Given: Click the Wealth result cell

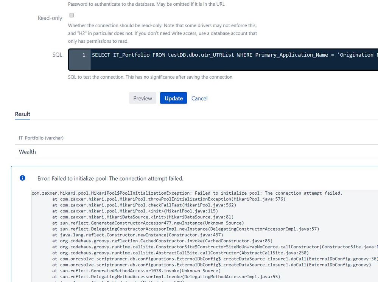Looking at the screenshot, I should pyautogui.click(x=27, y=152).
